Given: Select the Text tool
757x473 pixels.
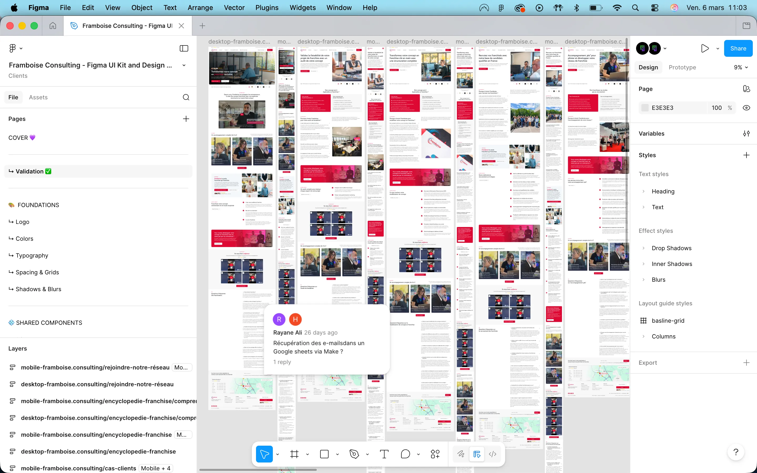Looking at the screenshot, I should tap(384, 454).
